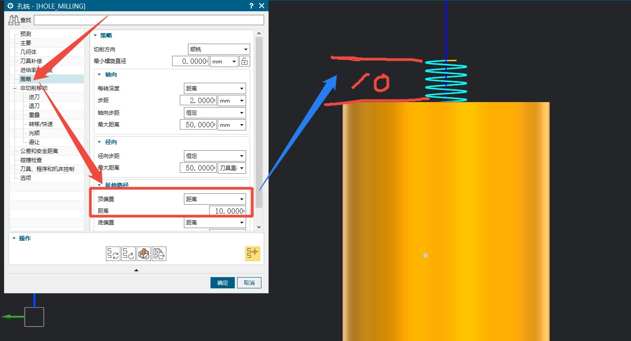Viewport: 631px width, 341px height.
Task: Select 选项 in the tree
Action: click(x=26, y=178)
